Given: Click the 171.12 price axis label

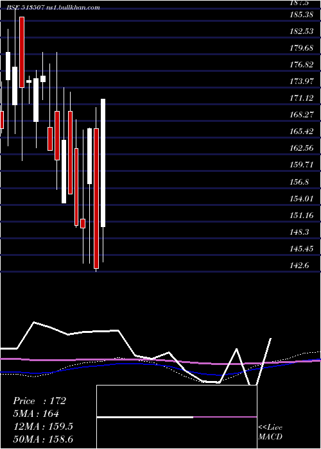Looking at the screenshot, I should click(x=302, y=98).
